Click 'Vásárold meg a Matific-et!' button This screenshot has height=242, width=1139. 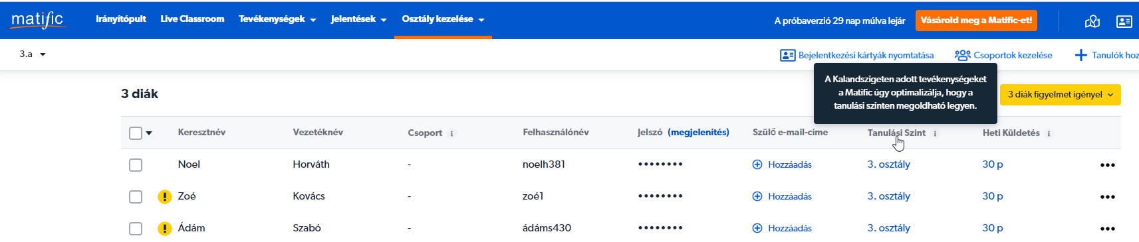point(976,21)
